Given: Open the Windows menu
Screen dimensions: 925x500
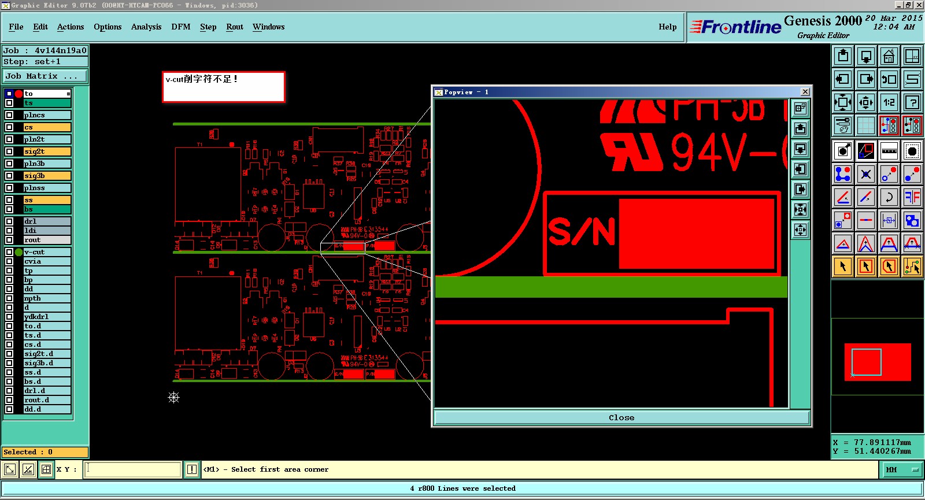Looking at the screenshot, I should pos(269,27).
